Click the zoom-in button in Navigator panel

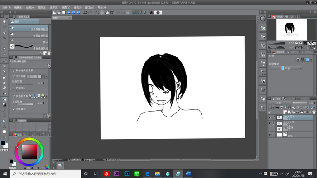pyautogui.click(x=300, y=43)
